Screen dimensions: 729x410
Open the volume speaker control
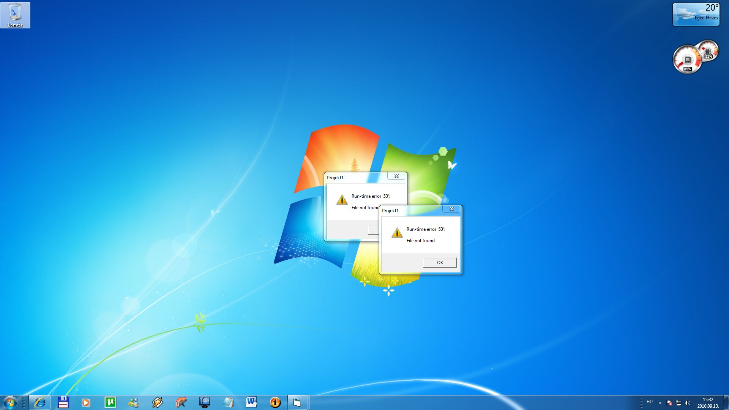pos(688,403)
